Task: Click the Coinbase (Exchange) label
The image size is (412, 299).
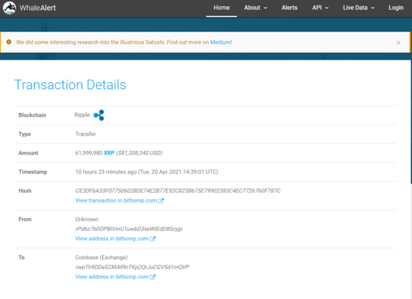Action: point(102,258)
